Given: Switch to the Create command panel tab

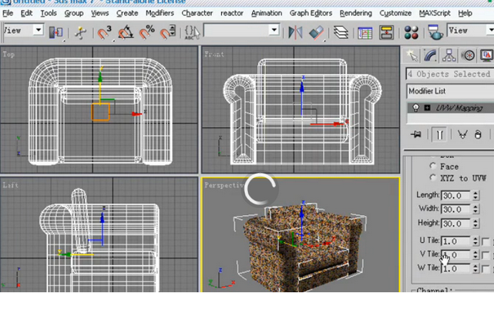Looking at the screenshot, I should pos(412,56).
